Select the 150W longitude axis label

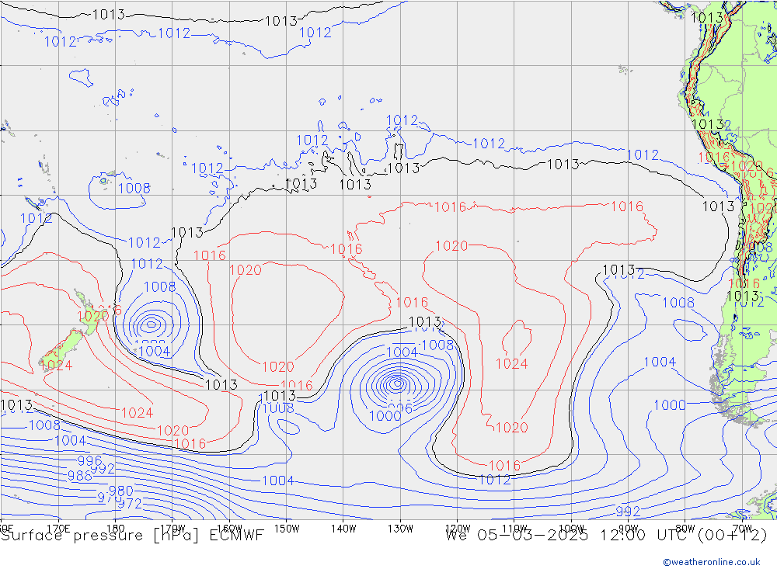(287, 528)
